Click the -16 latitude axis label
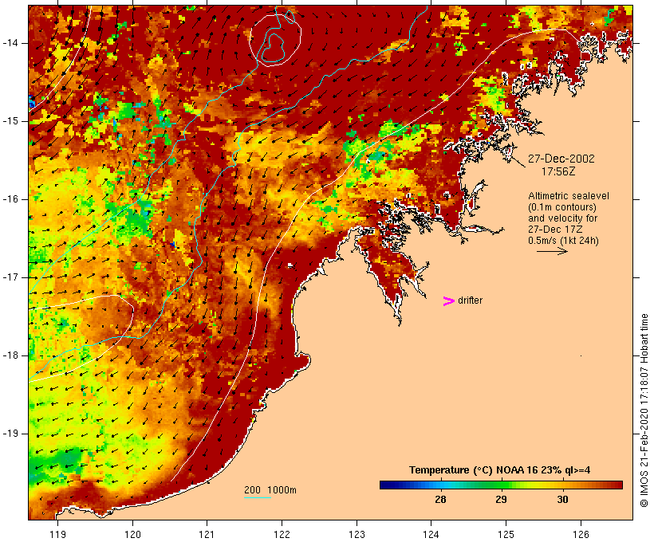Image resolution: width=654 pixels, height=542 pixels. click(x=10, y=199)
